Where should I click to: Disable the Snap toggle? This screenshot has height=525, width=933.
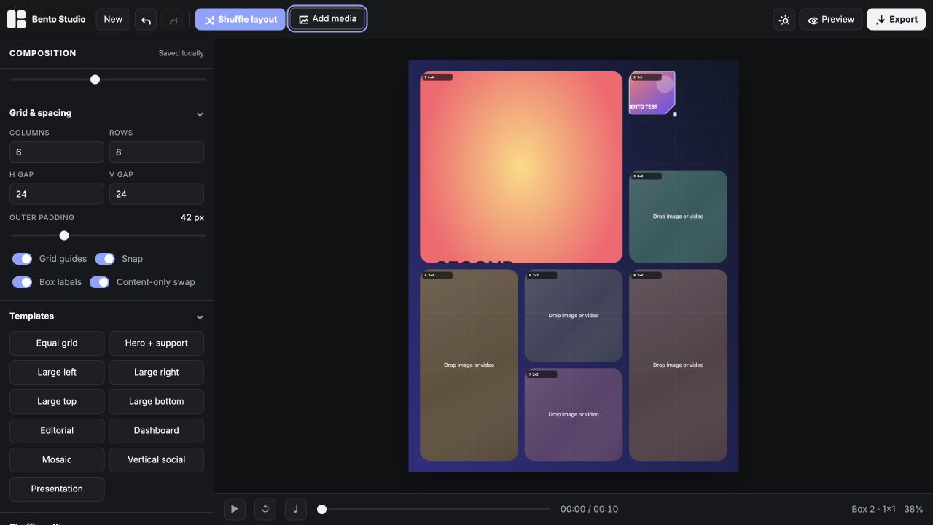coord(105,259)
